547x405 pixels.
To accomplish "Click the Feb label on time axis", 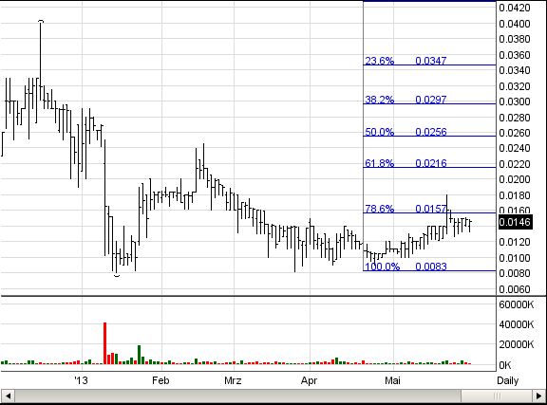I will (160, 380).
